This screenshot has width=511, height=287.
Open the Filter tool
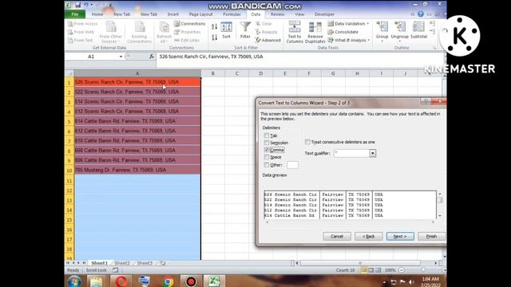coord(245,30)
